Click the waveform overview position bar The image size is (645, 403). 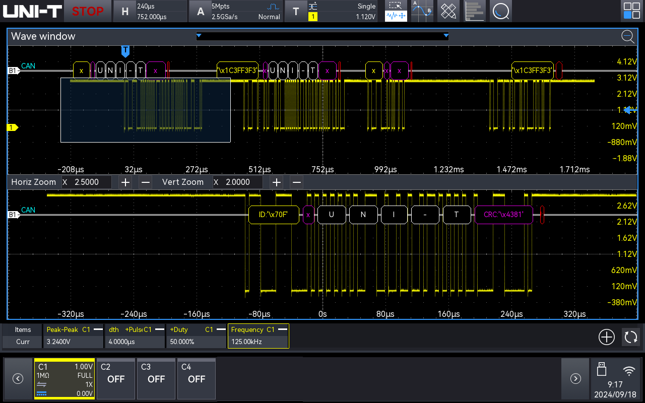[322, 36]
